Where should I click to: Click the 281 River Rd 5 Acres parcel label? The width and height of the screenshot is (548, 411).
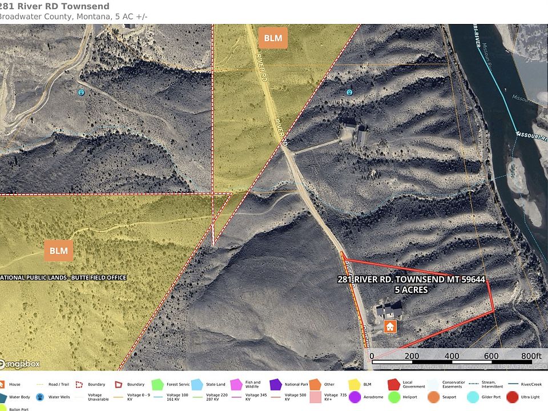(411, 284)
